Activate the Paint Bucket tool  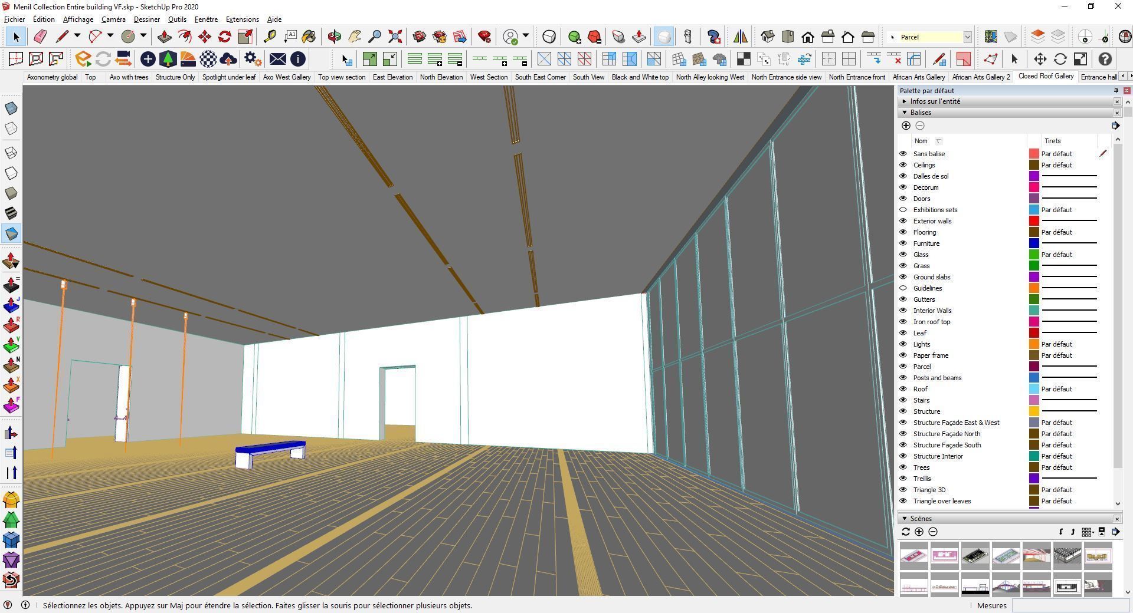pos(310,37)
